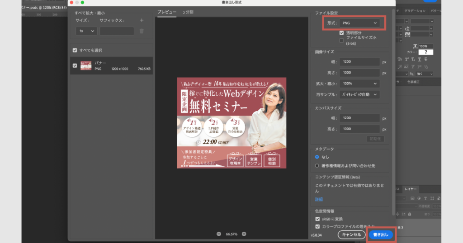Filter layers by adjustment layer icon
Screen dimensions: 463x243
tap(419, 198)
